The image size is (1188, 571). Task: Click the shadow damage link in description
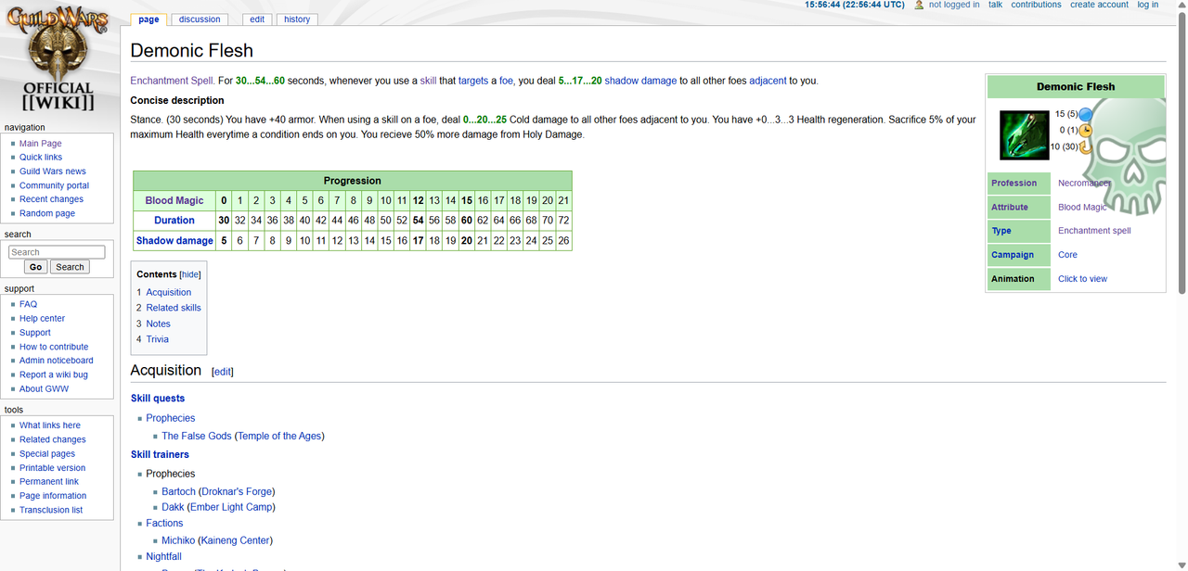(640, 81)
